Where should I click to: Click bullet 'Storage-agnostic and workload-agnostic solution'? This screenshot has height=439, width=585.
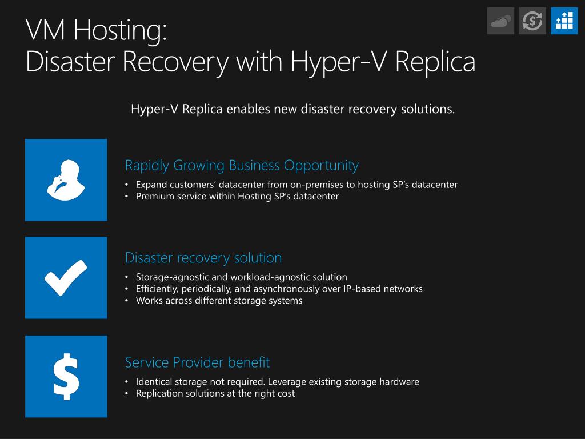tap(242, 277)
